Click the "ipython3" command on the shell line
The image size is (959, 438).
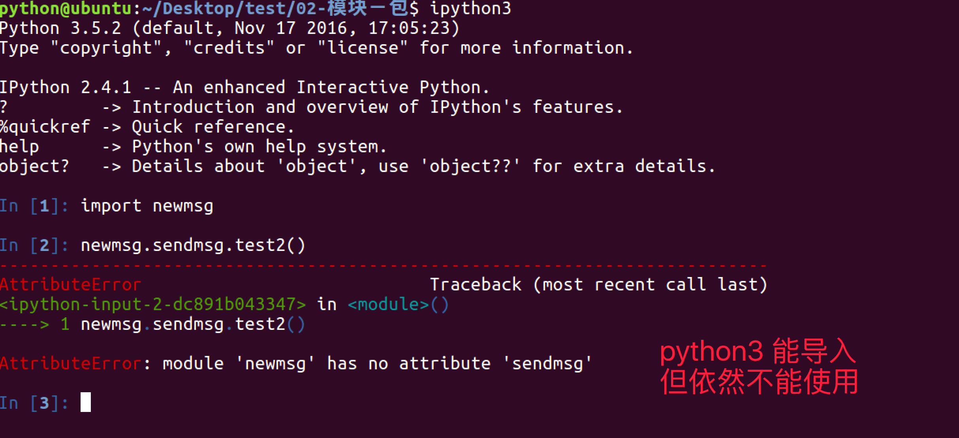470,8
